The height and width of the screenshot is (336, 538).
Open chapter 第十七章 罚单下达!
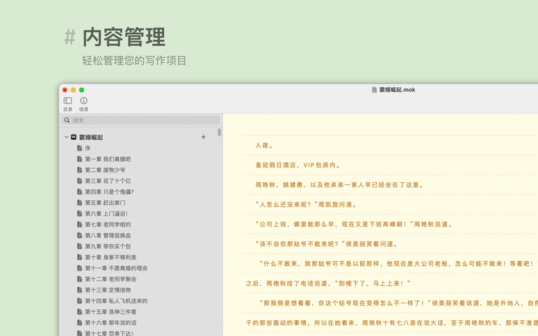109,333
